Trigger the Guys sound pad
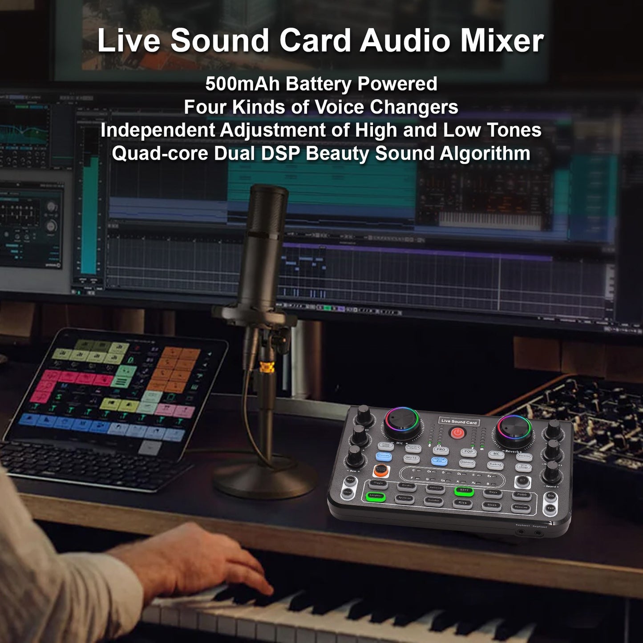Viewport: 643px width, 643px height. point(493,494)
